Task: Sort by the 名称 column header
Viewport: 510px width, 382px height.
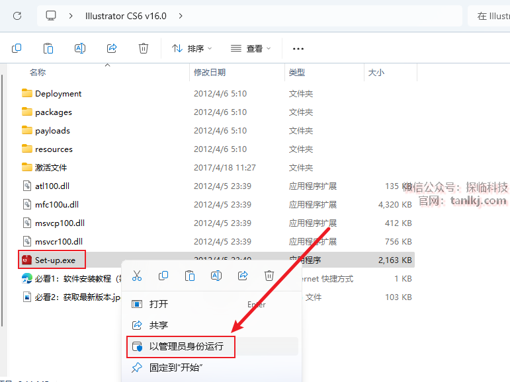Action: coord(38,72)
